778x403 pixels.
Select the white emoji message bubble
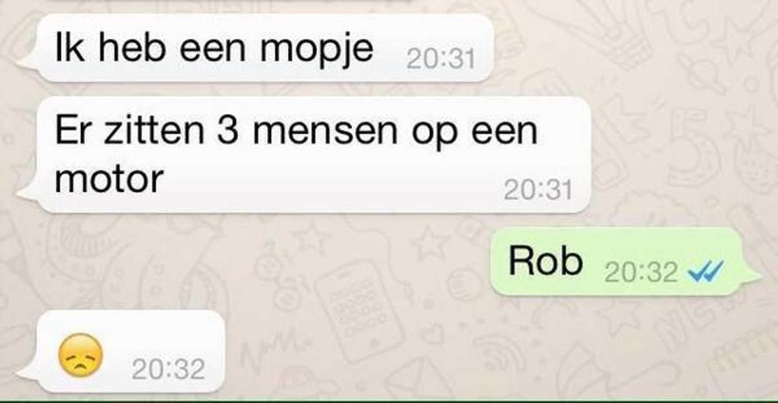(x=123, y=351)
